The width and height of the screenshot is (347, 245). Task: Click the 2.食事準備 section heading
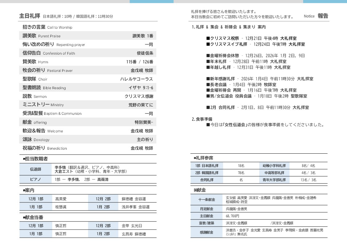[x=202, y=119]
